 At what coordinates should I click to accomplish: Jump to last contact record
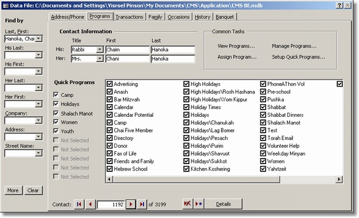click(x=142, y=204)
